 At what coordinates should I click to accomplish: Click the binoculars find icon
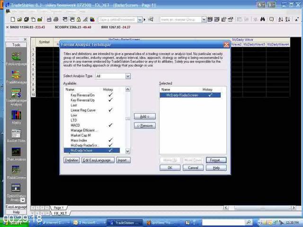(x=262, y=19)
